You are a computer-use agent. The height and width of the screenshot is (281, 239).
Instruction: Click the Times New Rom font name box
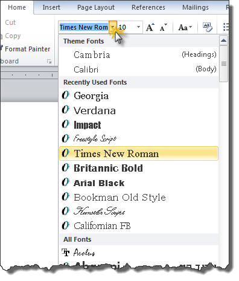point(84,27)
